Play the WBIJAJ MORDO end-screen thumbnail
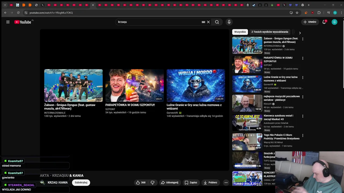The height and width of the screenshot is (193, 344). (x=196, y=86)
